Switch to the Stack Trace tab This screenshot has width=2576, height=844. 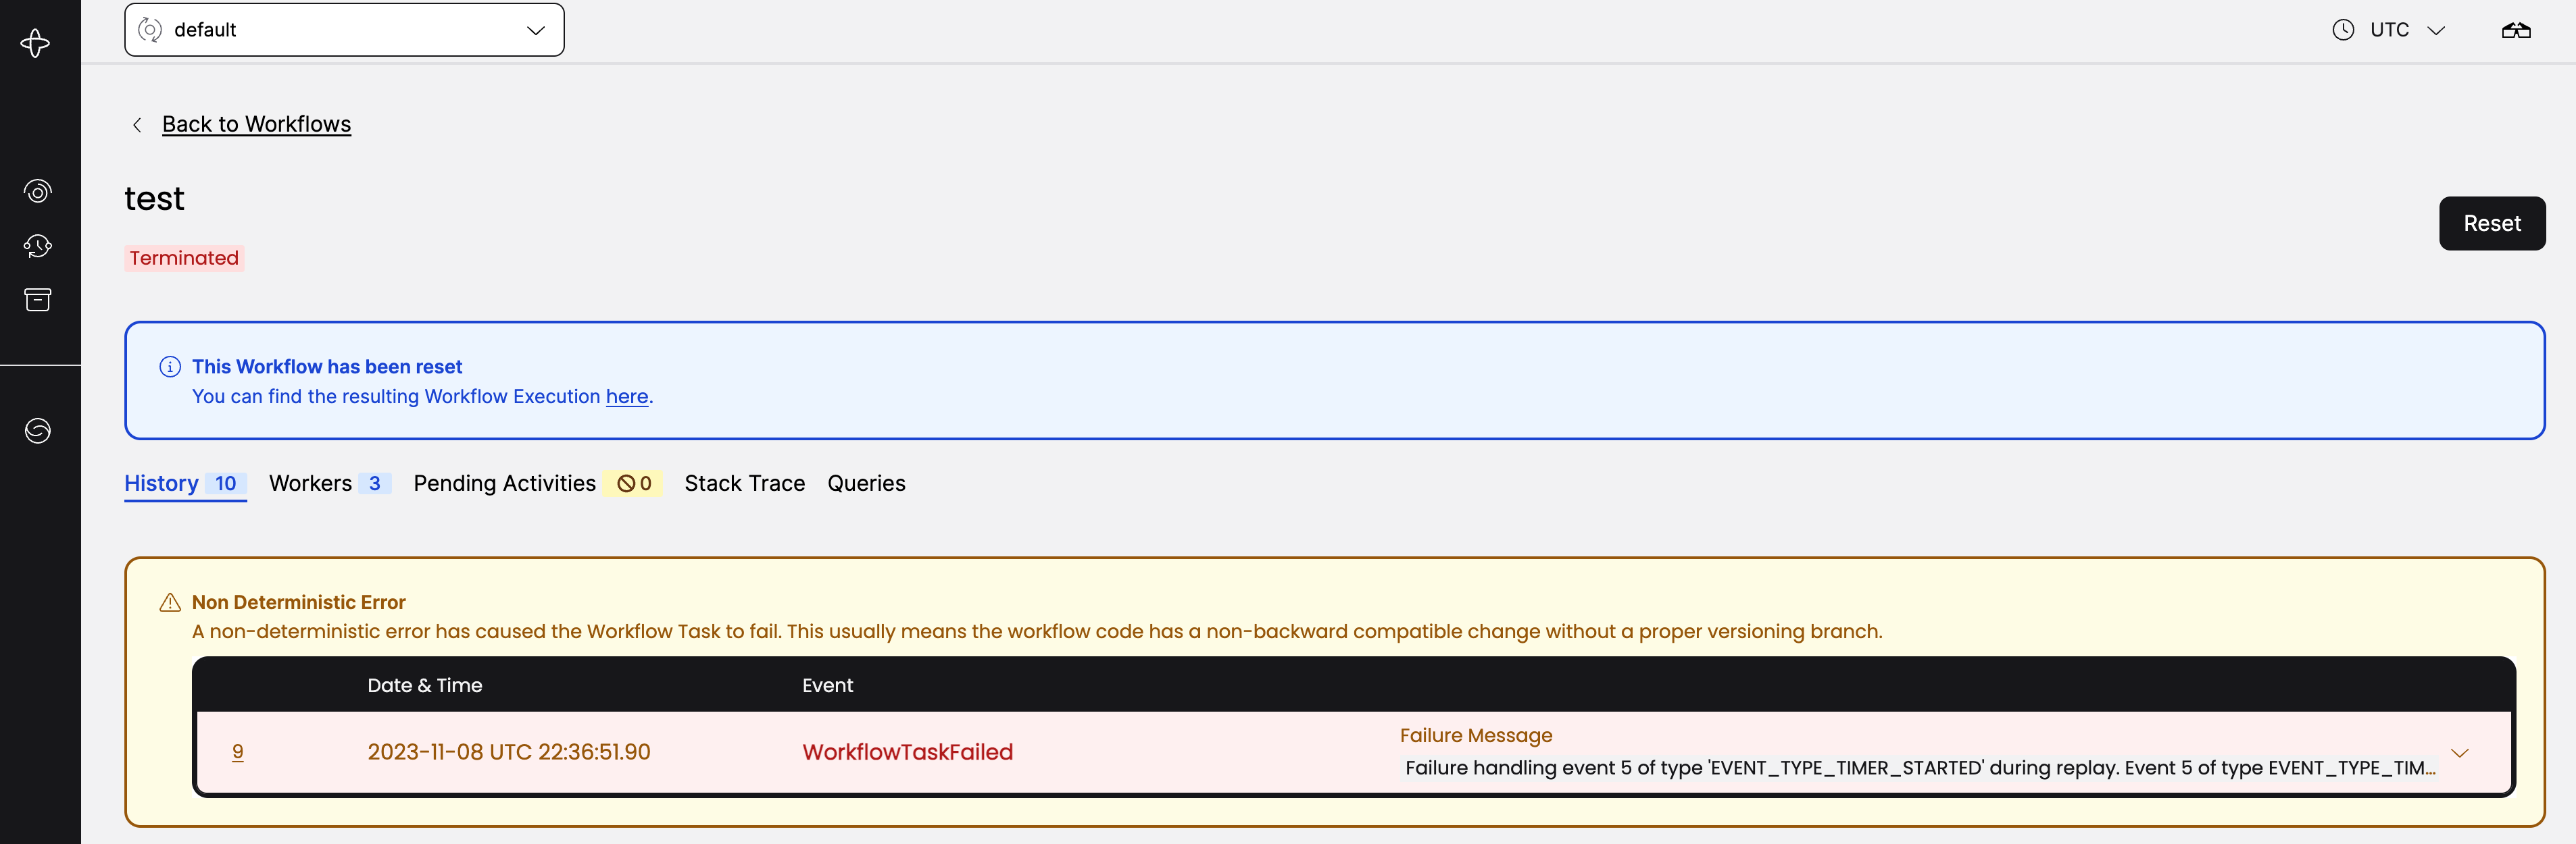click(x=744, y=483)
